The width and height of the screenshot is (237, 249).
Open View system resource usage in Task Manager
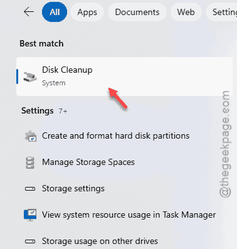[129, 215]
